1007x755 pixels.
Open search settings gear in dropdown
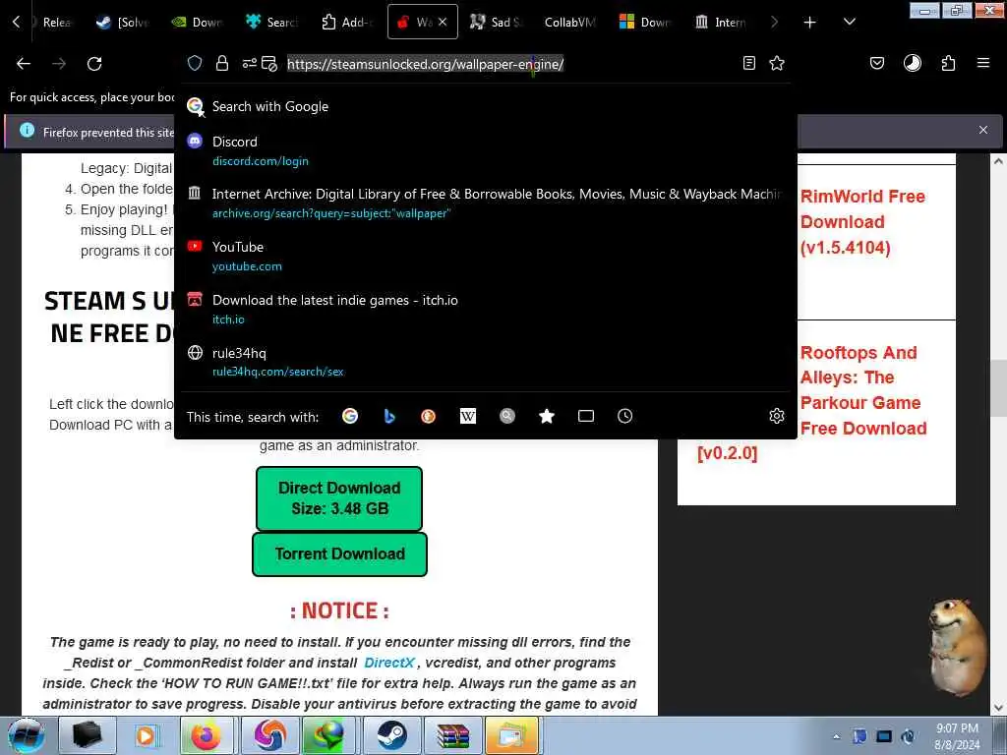(777, 416)
